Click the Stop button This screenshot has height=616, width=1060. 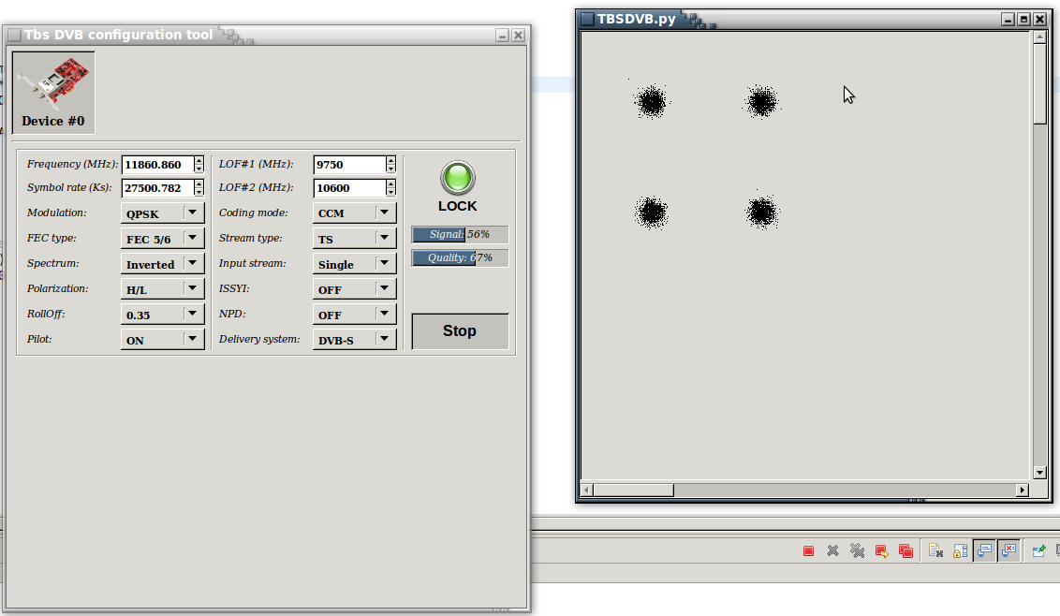(x=460, y=331)
